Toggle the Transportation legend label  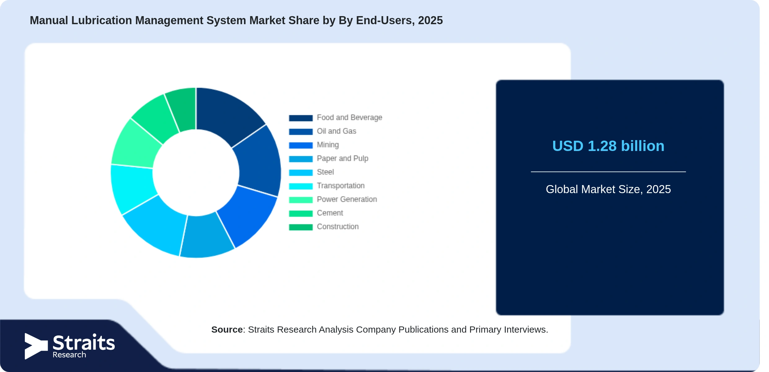(x=340, y=186)
